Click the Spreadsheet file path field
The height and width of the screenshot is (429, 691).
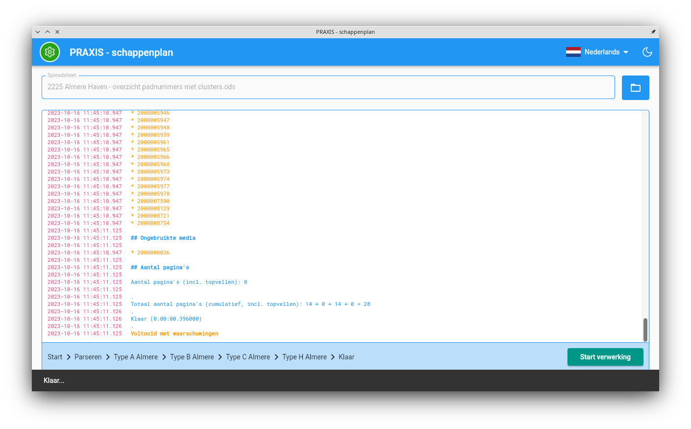point(328,87)
